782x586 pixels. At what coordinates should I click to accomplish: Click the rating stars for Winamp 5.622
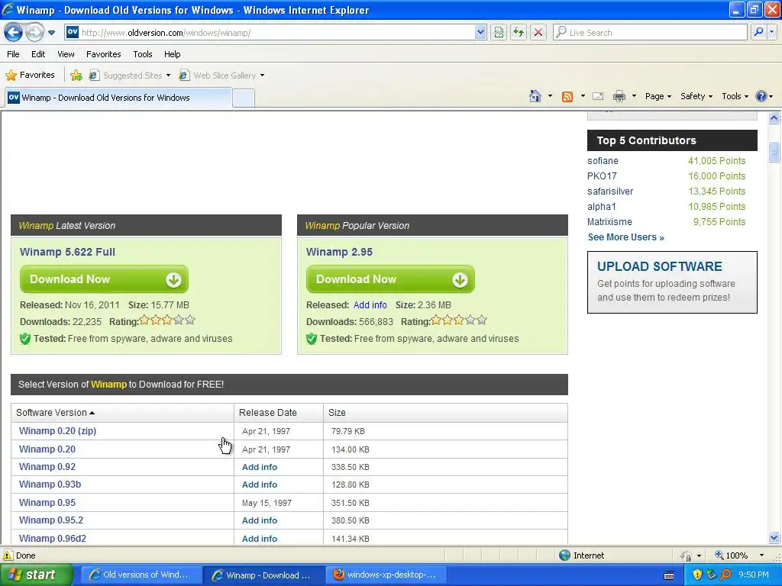click(x=167, y=320)
